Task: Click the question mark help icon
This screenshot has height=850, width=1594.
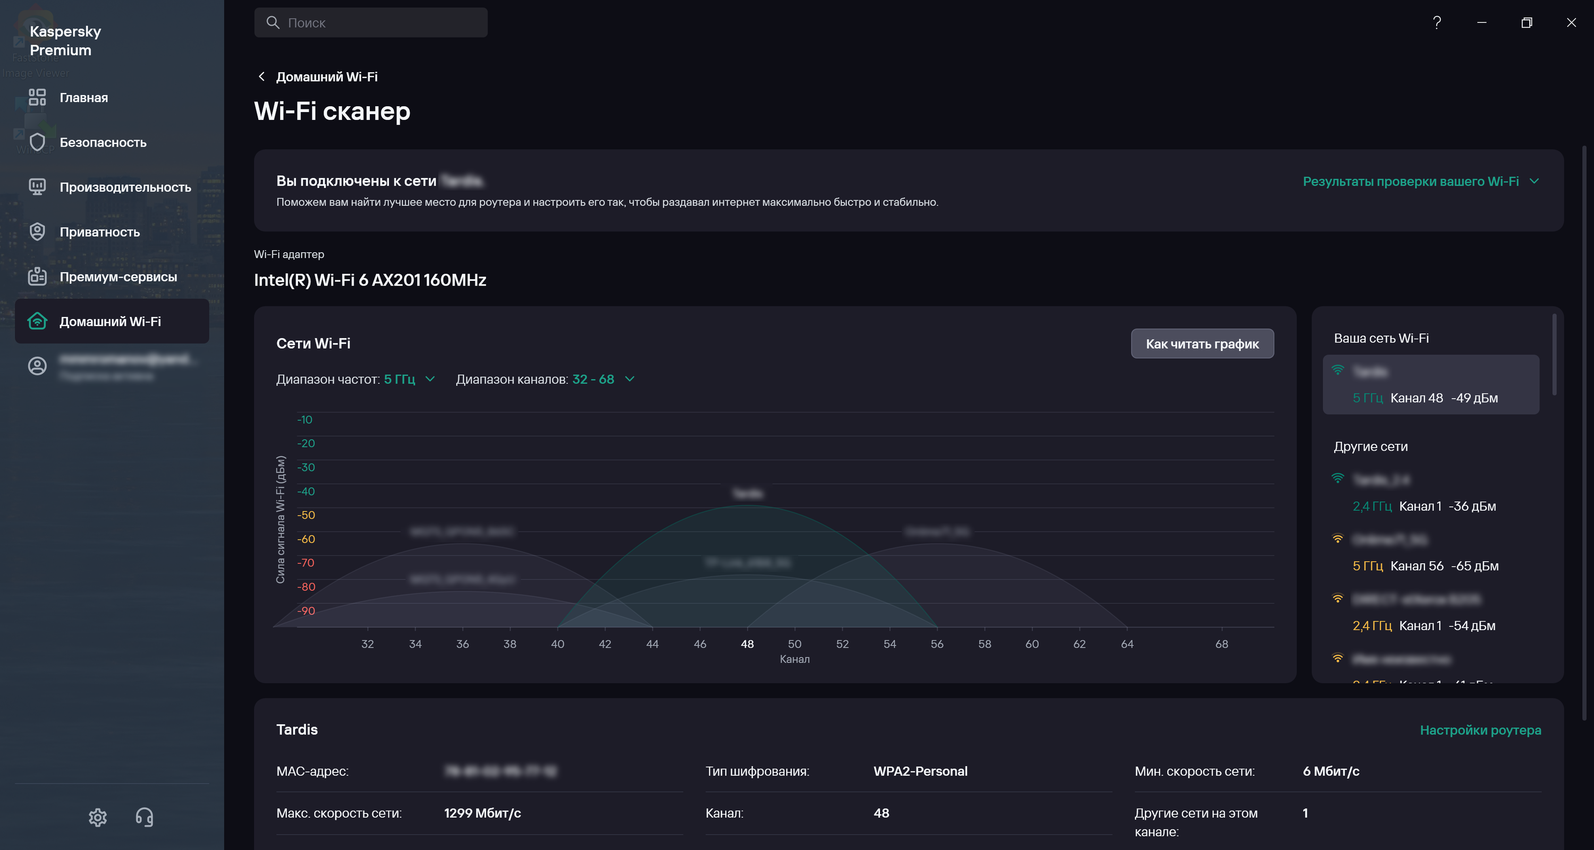Action: point(1437,23)
